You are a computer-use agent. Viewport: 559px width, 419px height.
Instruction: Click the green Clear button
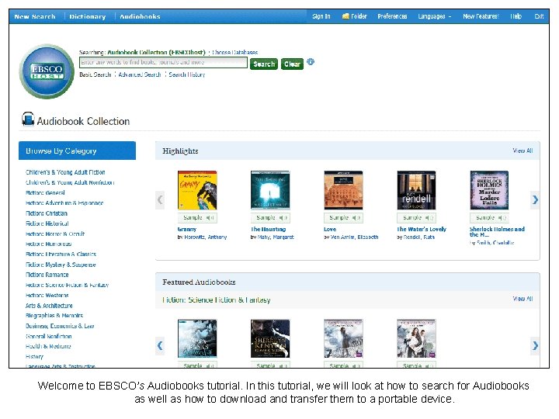pos(293,64)
